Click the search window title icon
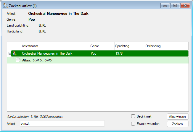193x132 pixels. [x=5, y=6]
